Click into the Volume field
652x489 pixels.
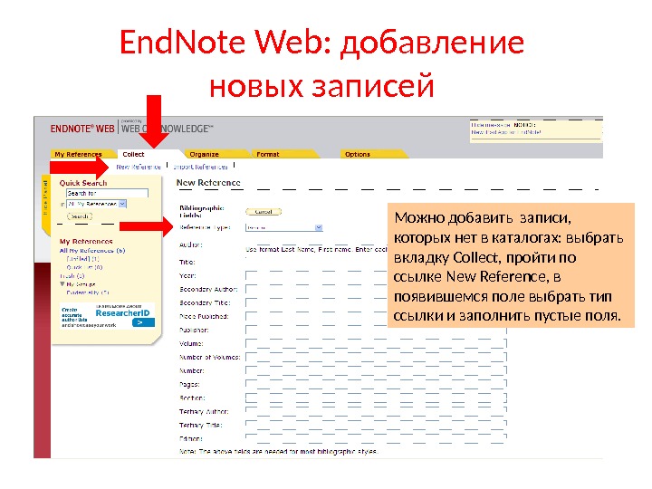click(376, 343)
